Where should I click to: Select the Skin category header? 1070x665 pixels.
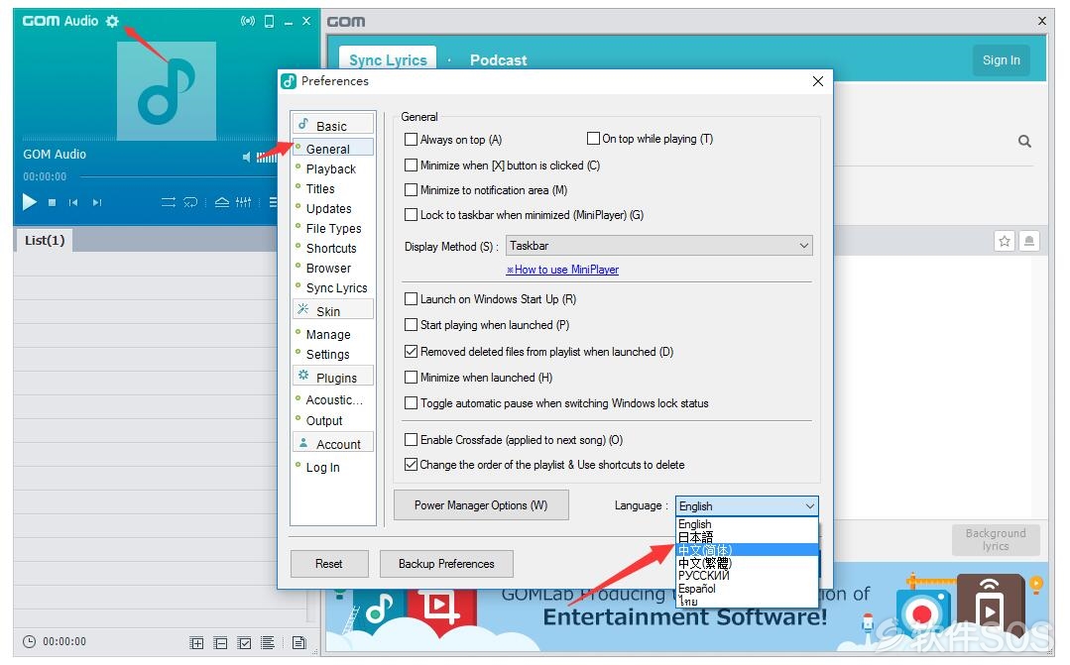[333, 309]
